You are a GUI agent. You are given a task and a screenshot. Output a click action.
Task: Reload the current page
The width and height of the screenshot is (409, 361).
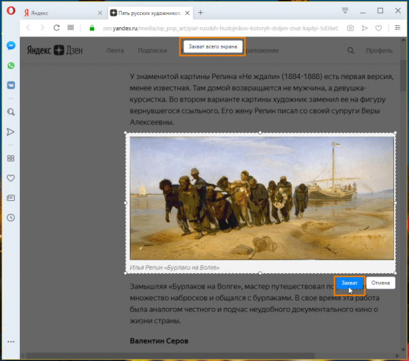(x=57, y=28)
